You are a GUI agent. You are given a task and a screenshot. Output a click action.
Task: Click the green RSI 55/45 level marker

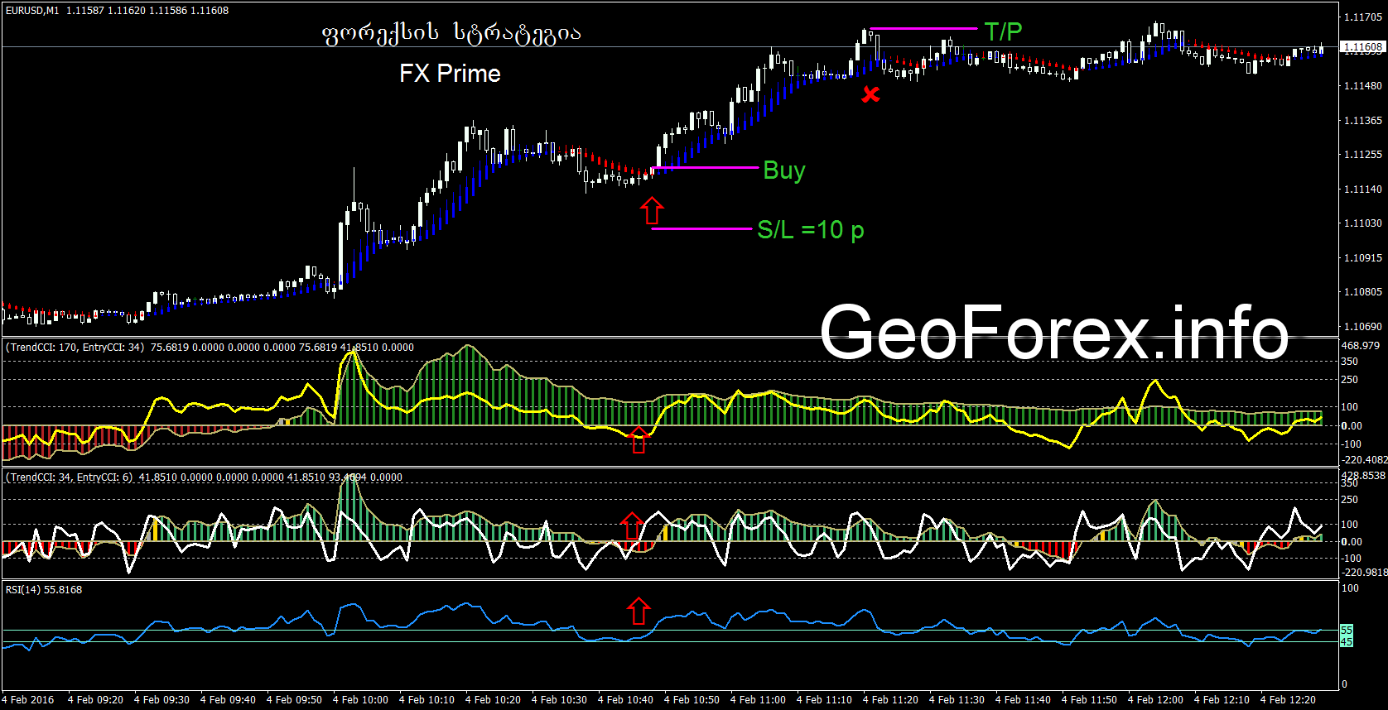(x=1347, y=636)
